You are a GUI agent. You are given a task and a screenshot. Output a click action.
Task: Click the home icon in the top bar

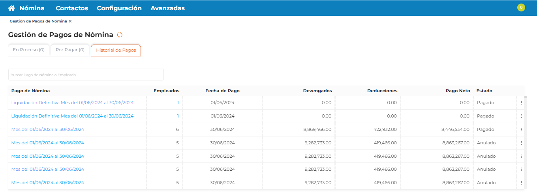pyautogui.click(x=11, y=8)
